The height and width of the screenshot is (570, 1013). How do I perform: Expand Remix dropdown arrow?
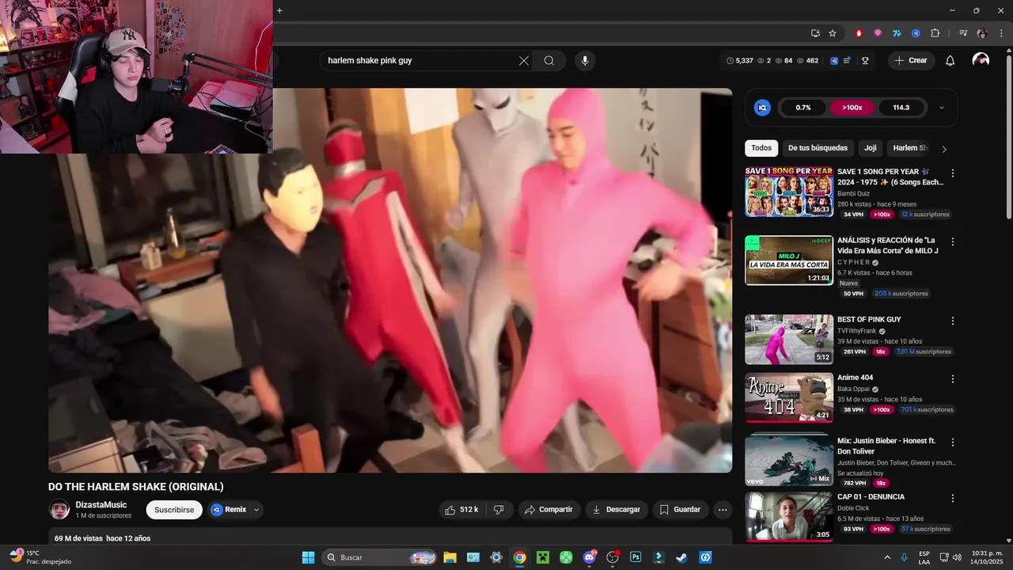[256, 510]
